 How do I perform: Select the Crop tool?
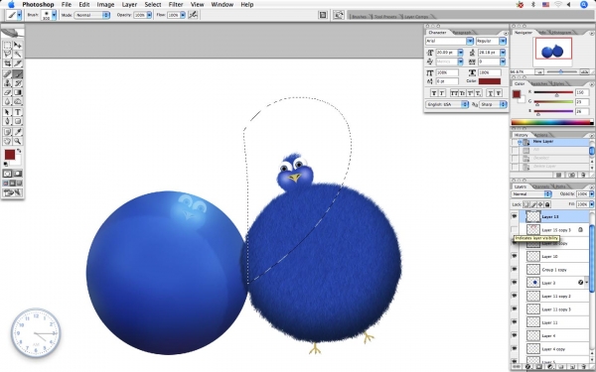coord(7,63)
